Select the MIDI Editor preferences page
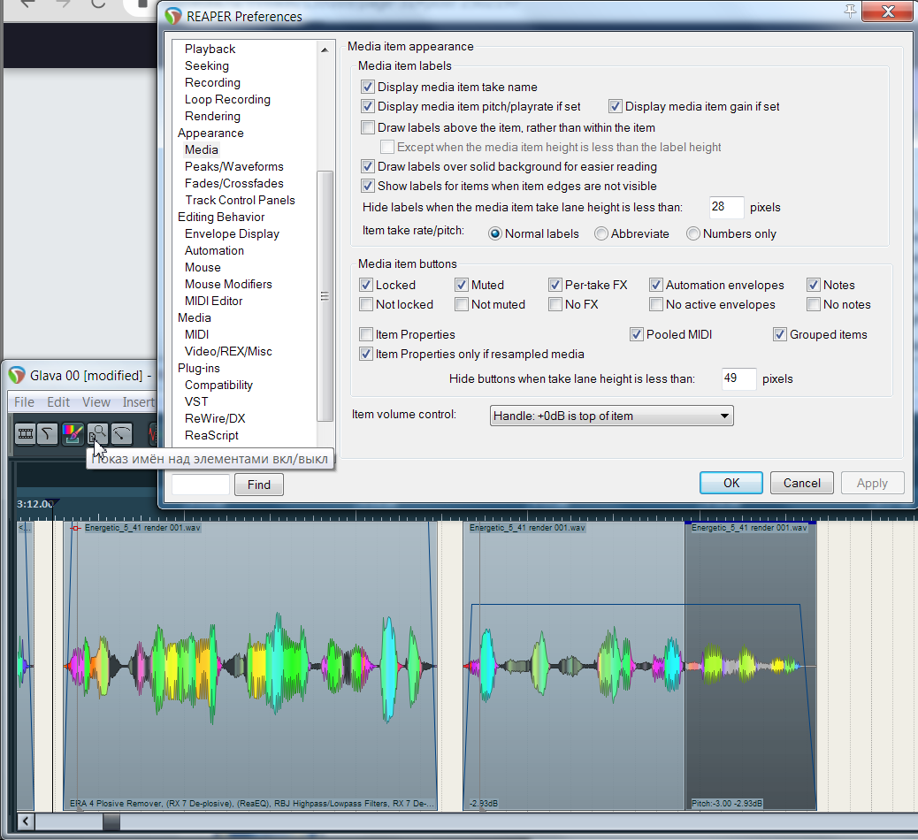The height and width of the screenshot is (840, 918). point(214,302)
